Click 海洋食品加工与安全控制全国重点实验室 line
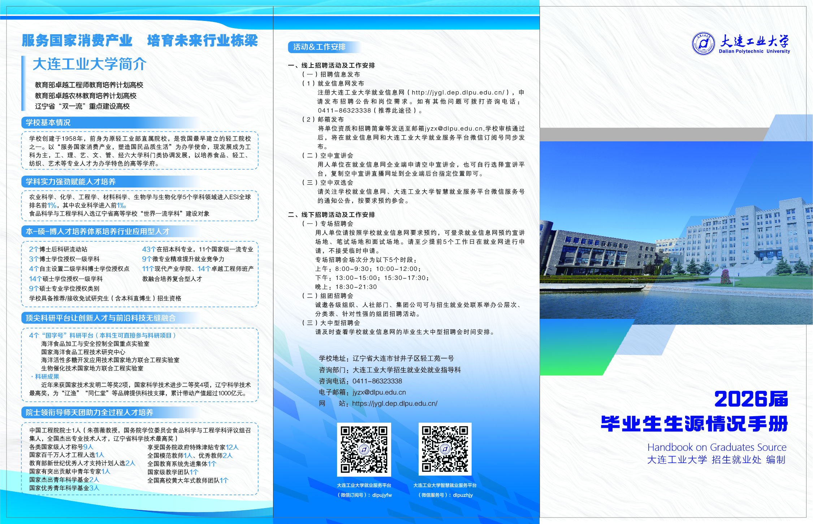Image resolution: width=813 pixels, height=524 pixels. click(95, 344)
